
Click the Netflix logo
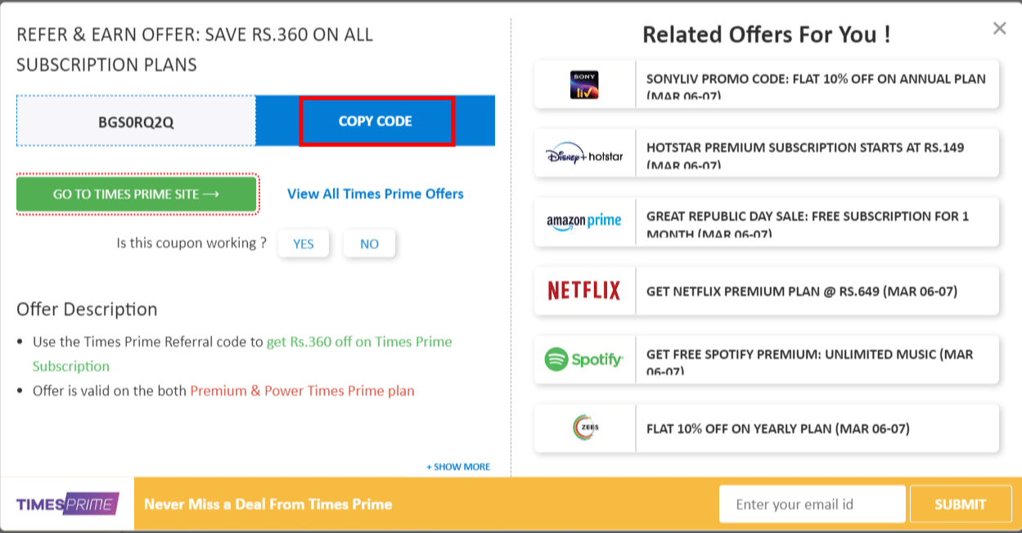point(584,290)
